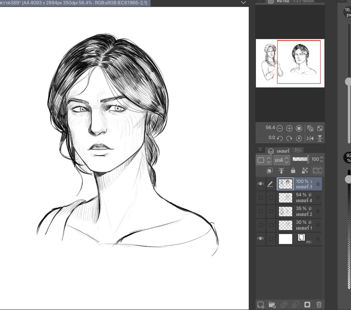Click the white paper layer thumbnail

coord(285,239)
